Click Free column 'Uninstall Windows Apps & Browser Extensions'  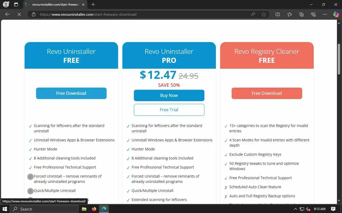click(74, 140)
